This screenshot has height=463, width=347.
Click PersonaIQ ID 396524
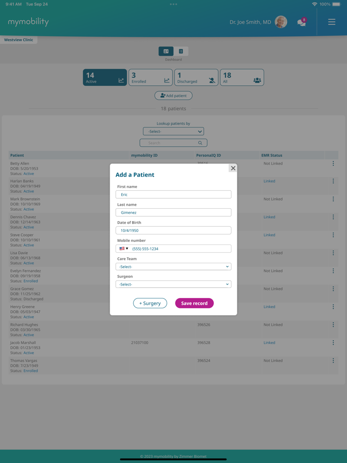204,360
